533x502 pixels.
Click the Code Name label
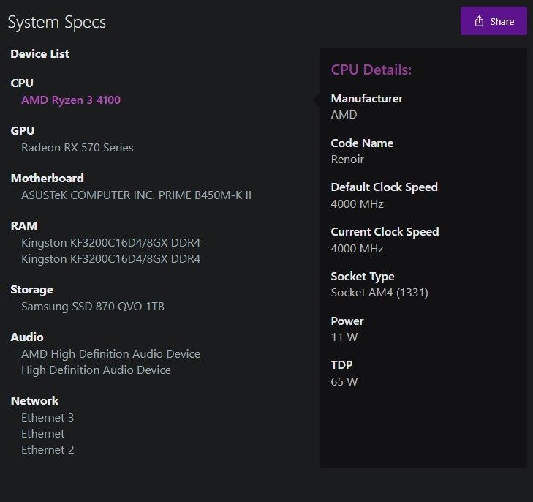[x=362, y=143]
